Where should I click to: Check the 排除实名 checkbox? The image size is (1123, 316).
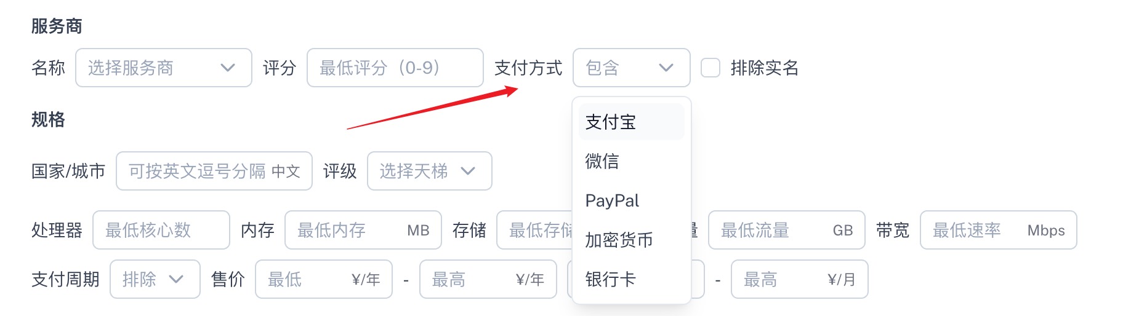pyautogui.click(x=710, y=68)
